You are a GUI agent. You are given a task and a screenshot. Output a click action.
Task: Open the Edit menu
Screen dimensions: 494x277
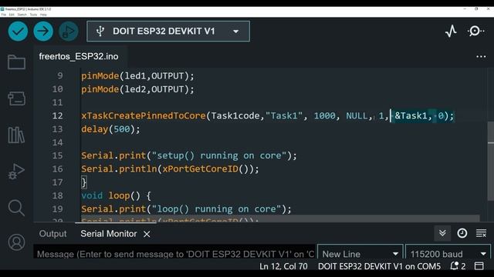[x=12, y=15]
